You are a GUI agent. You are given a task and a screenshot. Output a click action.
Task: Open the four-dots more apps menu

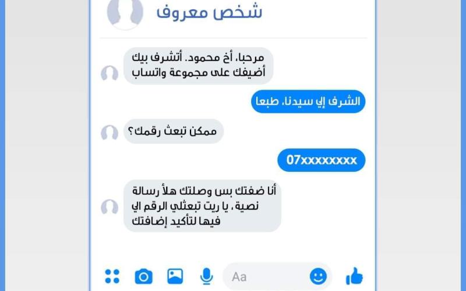[112, 276]
